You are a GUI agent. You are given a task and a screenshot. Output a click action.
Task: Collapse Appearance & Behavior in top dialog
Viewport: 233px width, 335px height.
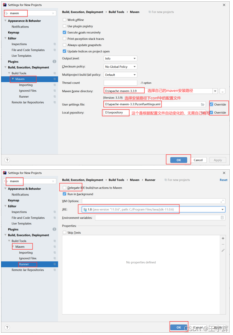(5, 21)
